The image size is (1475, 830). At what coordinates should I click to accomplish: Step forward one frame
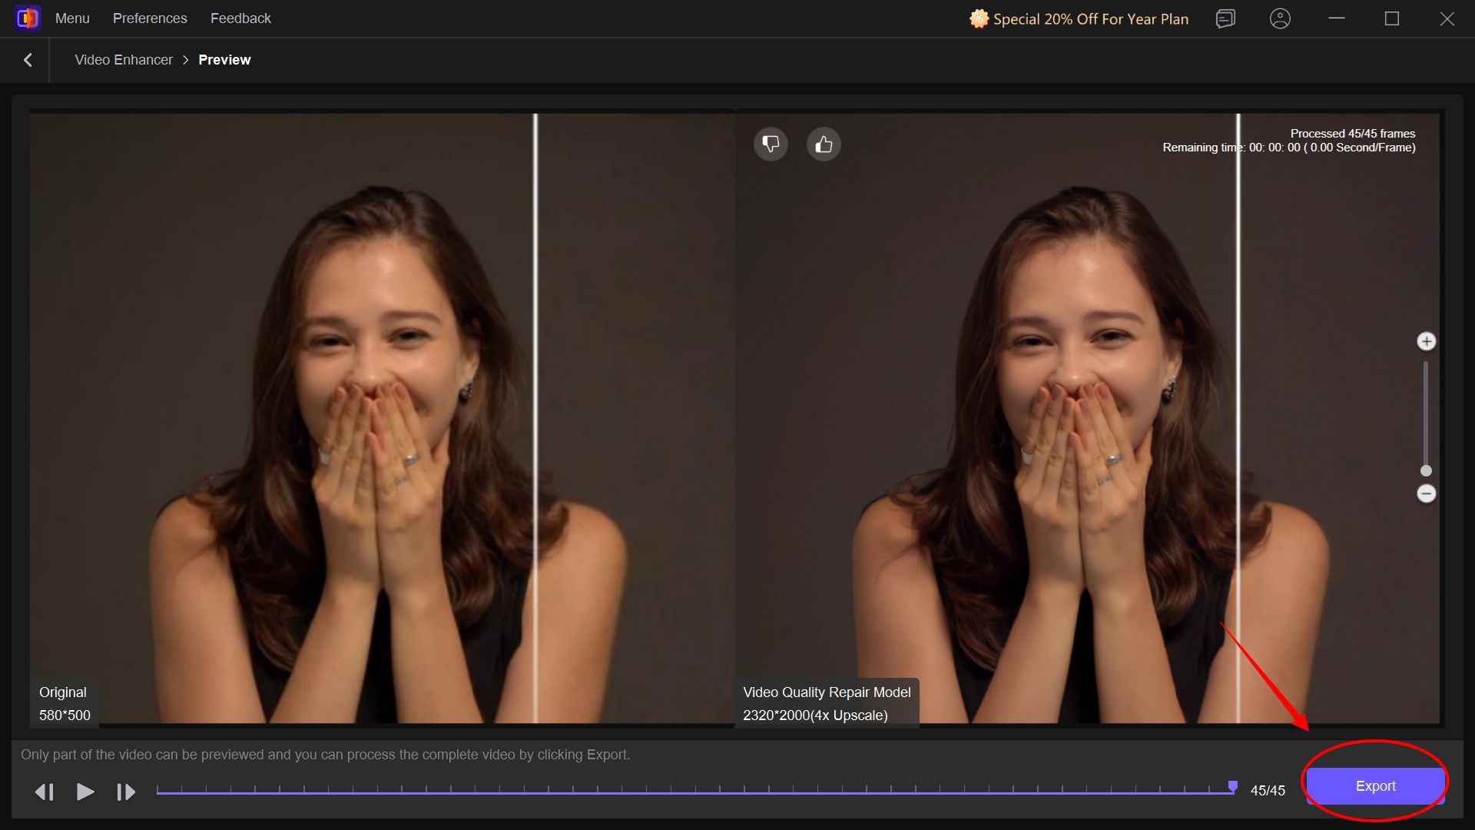click(125, 792)
